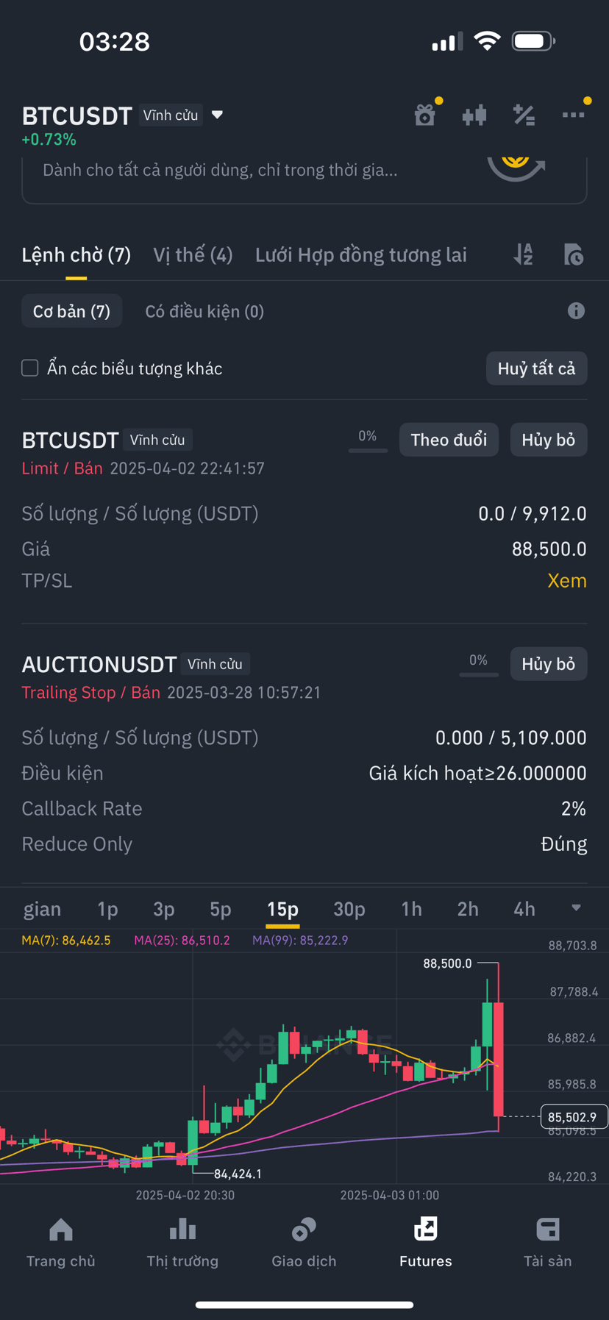Select the Cơ bản (7) filter
The height and width of the screenshot is (1320, 609).
71,311
